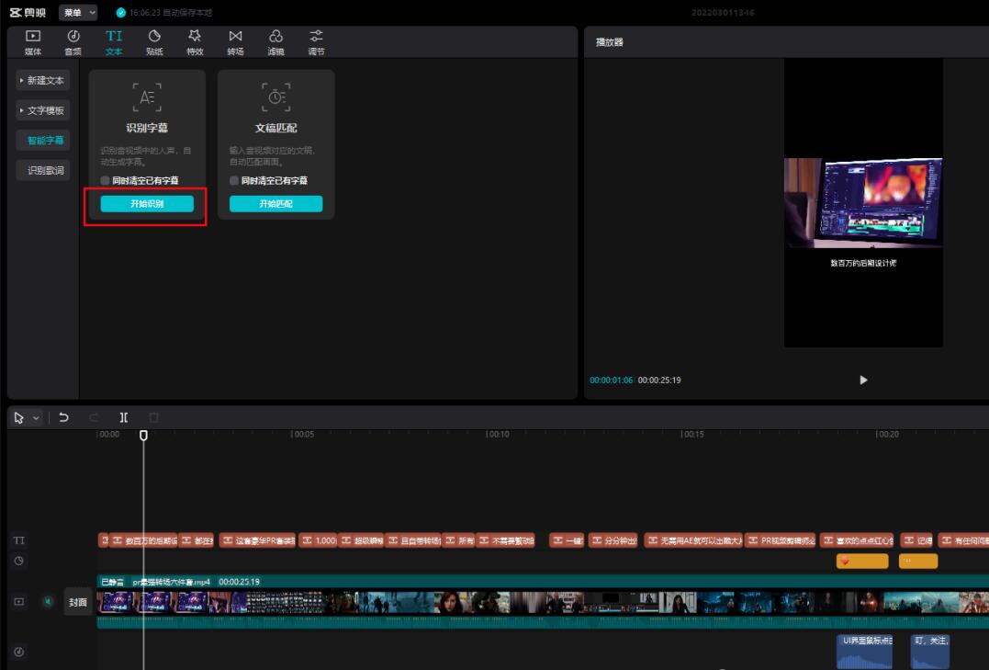Open the 滤镜 filters tab
Image resolution: width=989 pixels, height=670 pixels.
(x=275, y=42)
